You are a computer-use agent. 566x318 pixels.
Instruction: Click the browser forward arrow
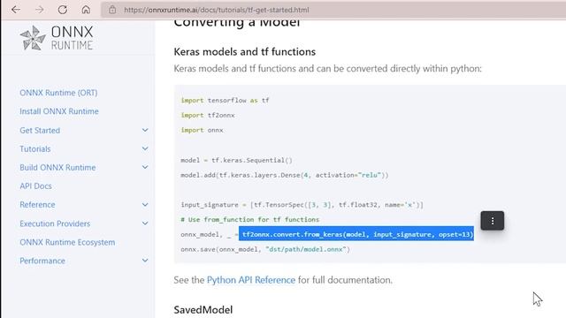point(39,10)
